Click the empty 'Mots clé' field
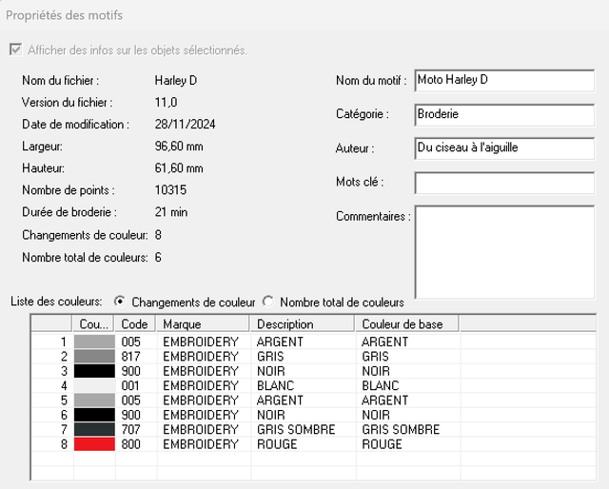Screen dimensions: 609x489 504,183
